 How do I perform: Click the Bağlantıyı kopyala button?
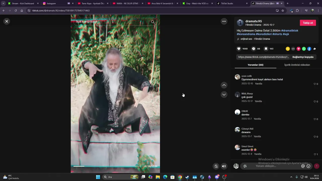(x=303, y=57)
